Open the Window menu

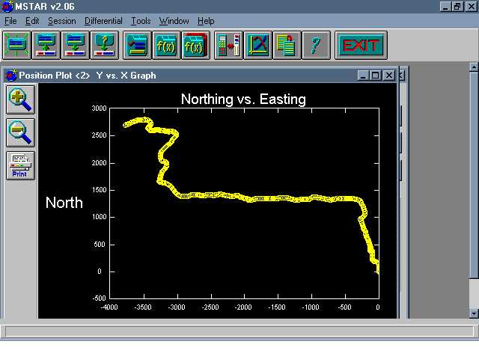pos(174,21)
